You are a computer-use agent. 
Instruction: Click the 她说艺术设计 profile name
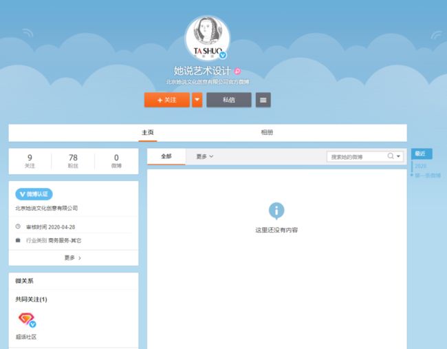point(202,71)
